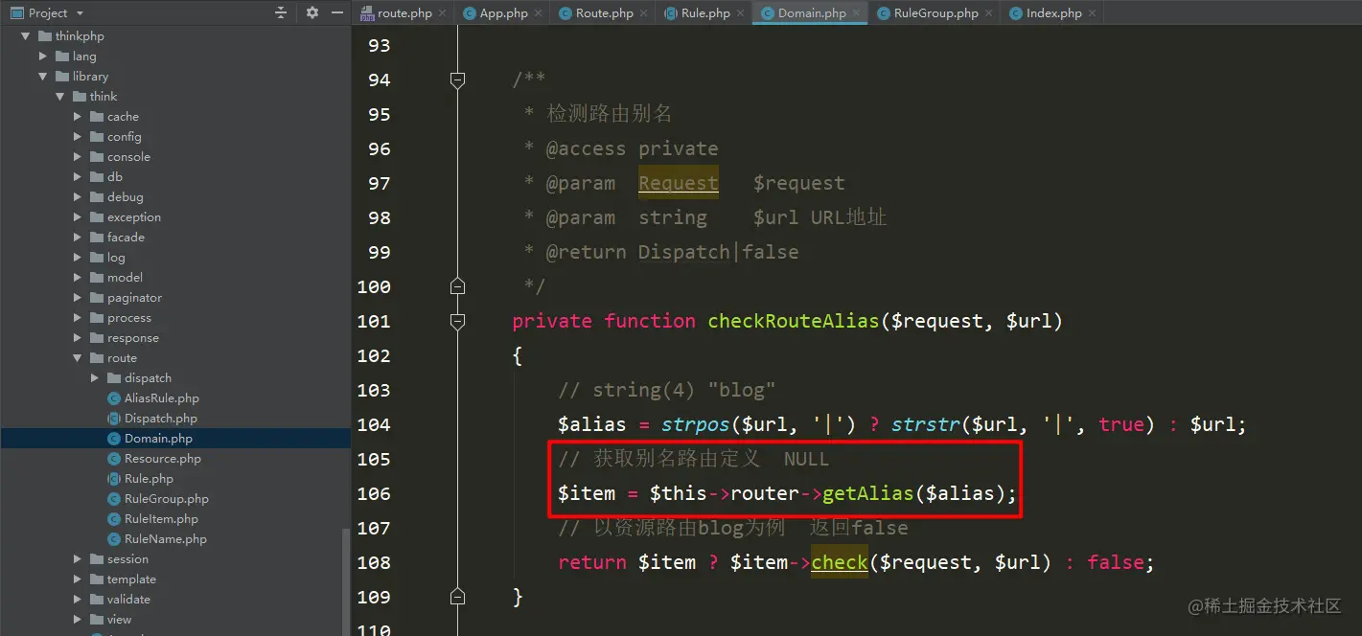Close the App.php tab

(x=538, y=13)
